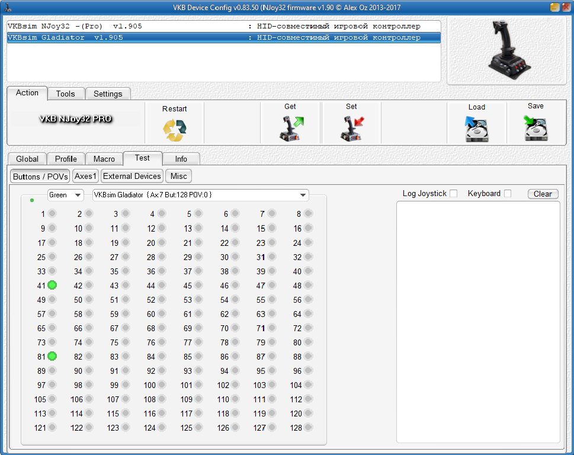Click the lit green indicator for button 81
Screen dimensions: 574x455
coord(52,356)
